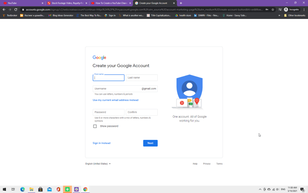Open Microsoft Store from the taskbar
Image resolution: width=308 pixels, height=193 pixels.
[x=41, y=189]
